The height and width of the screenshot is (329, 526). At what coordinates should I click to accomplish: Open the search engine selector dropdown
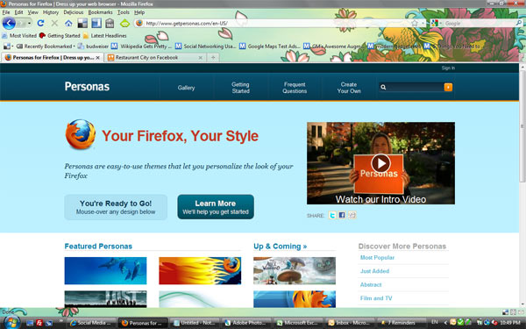click(436, 23)
